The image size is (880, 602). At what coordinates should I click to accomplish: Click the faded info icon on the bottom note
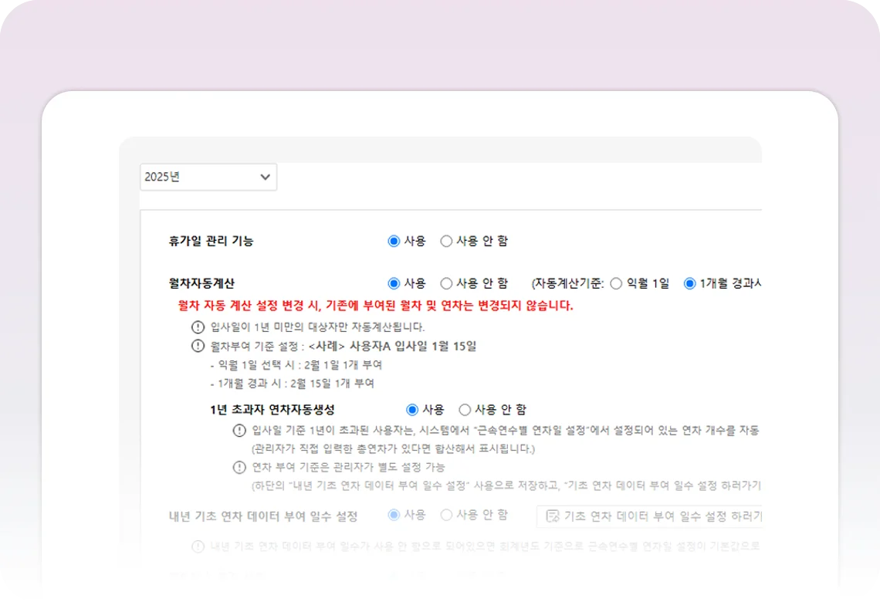(198, 546)
